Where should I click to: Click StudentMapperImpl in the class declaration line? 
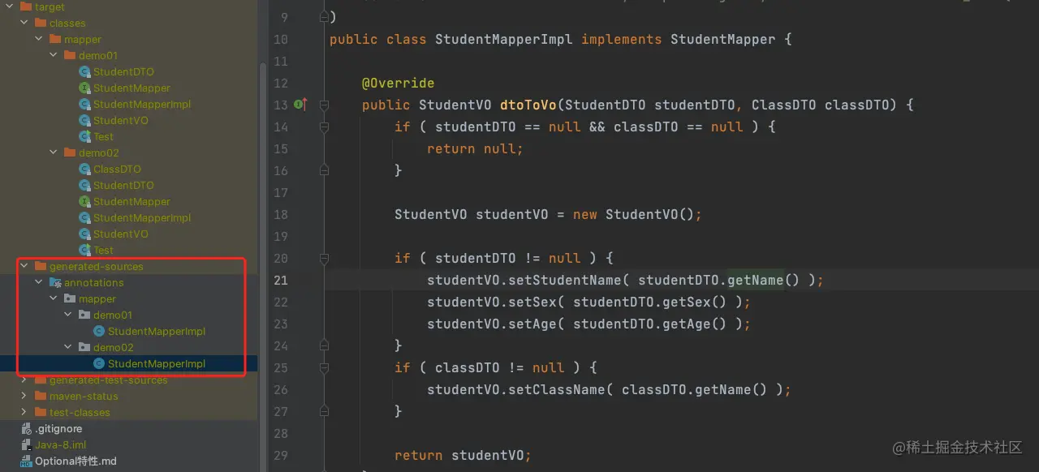click(504, 39)
